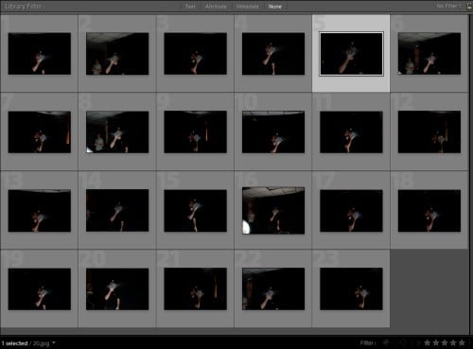
Task: Filter by four star rating
Action: tap(453, 342)
